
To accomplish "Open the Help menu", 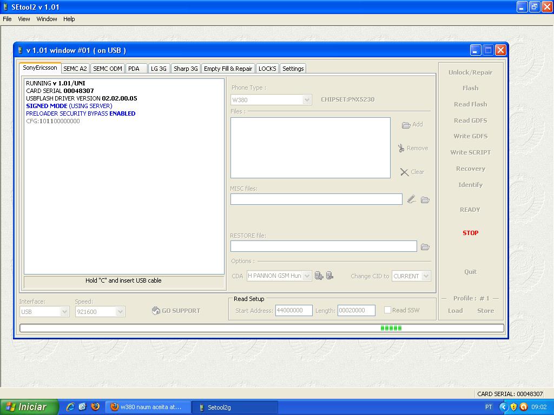I will coord(69,19).
